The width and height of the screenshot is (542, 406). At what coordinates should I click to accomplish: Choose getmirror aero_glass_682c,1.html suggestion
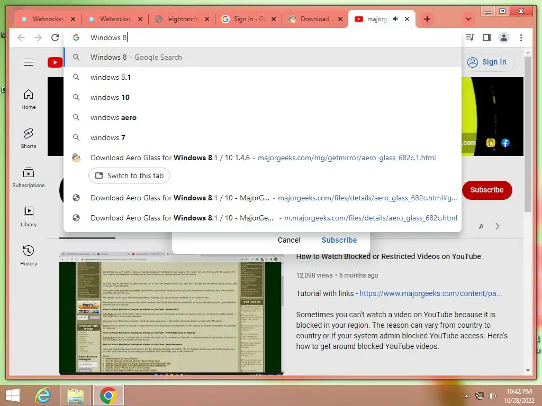click(263, 158)
